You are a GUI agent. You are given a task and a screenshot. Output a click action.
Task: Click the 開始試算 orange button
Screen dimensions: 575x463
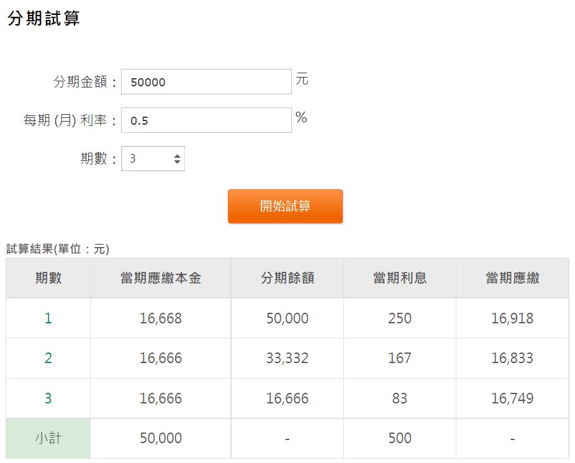pyautogui.click(x=285, y=206)
